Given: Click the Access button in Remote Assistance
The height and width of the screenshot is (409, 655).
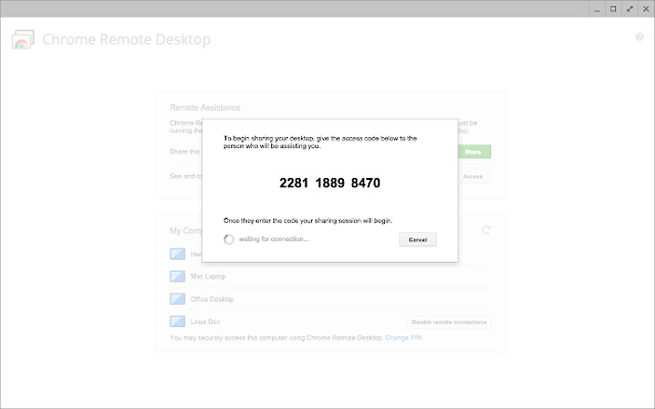Looking at the screenshot, I should [x=472, y=176].
